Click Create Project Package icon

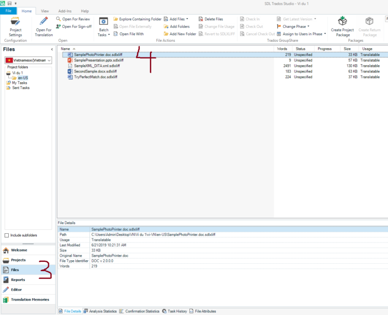[342, 22]
